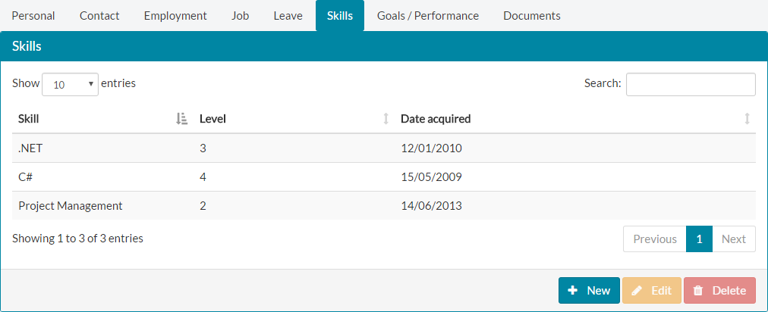Click the pencil icon on Edit button

[x=637, y=291]
